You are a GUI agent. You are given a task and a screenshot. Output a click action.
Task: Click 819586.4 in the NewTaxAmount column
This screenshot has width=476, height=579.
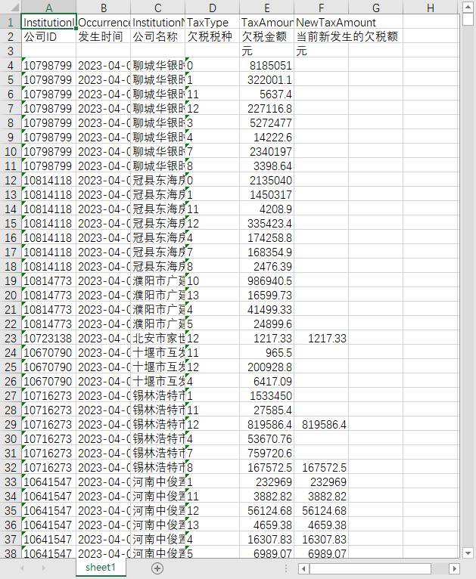click(x=321, y=424)
